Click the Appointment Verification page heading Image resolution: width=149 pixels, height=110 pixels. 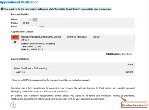tap(19, 2)
